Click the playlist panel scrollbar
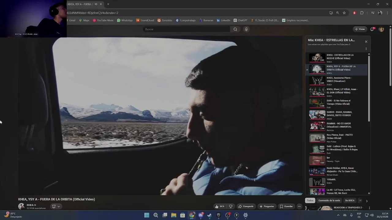Screen dimensions: 392x220 coord(369,89)
